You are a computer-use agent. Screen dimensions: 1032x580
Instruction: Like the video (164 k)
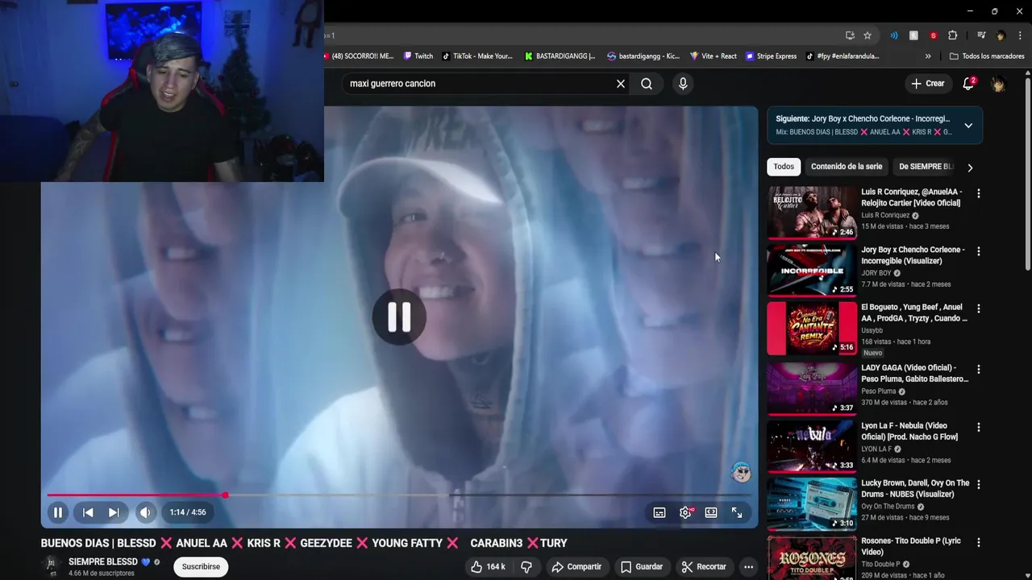point(489,567)
